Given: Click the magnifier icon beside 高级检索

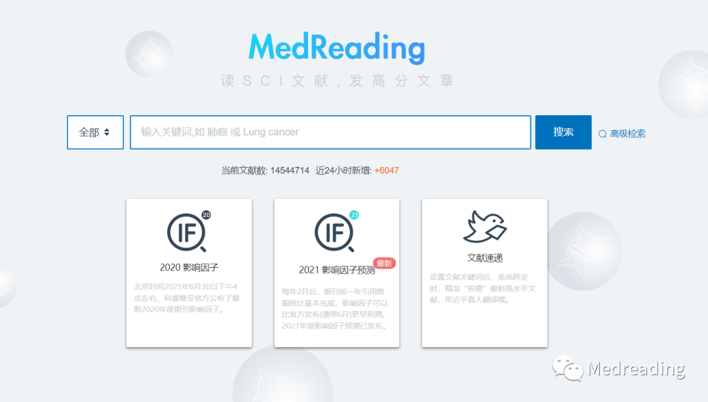Looking at the screenshot, I should pos(602,133).
